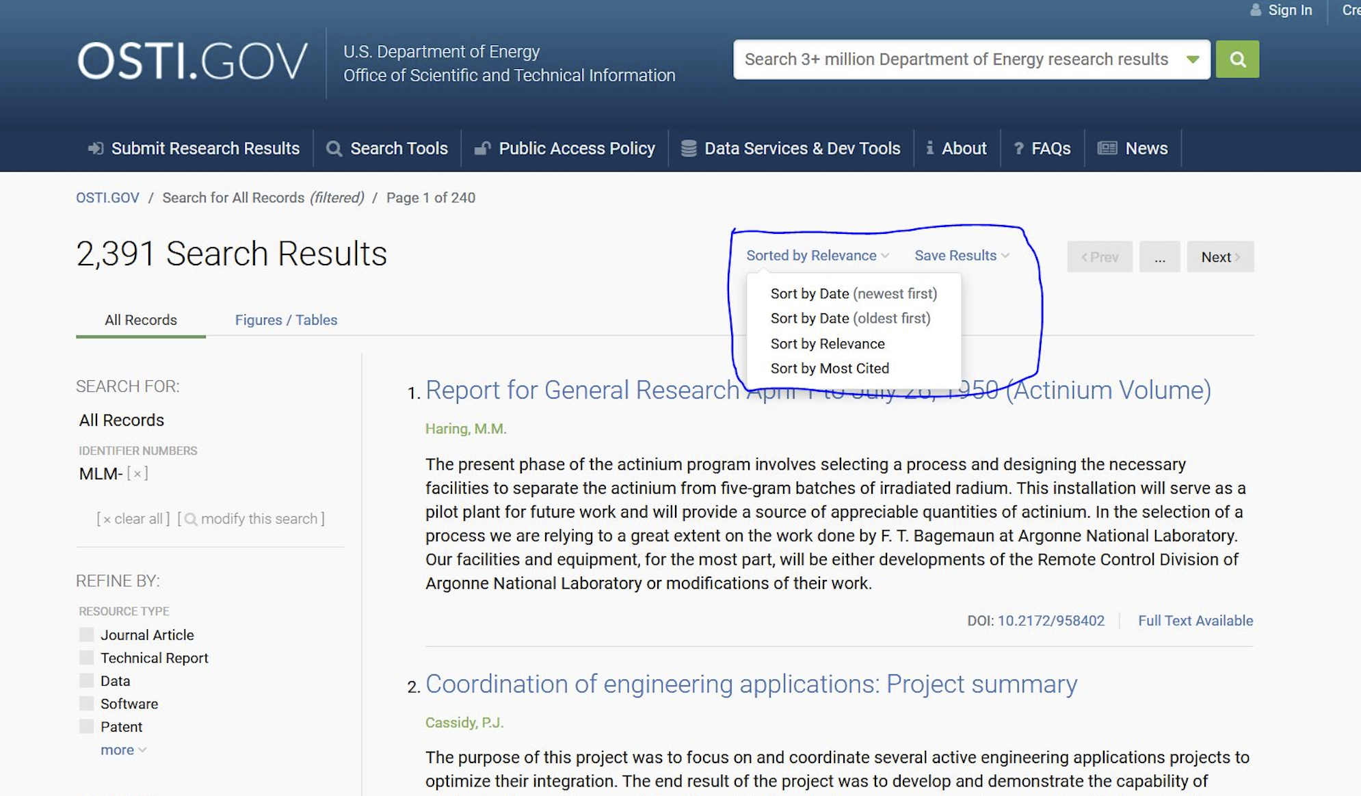Image resolution: width=1361 pixels, height=796 pixels.
Task: Open Public Access Policy menu
Action: pos(577,148)
